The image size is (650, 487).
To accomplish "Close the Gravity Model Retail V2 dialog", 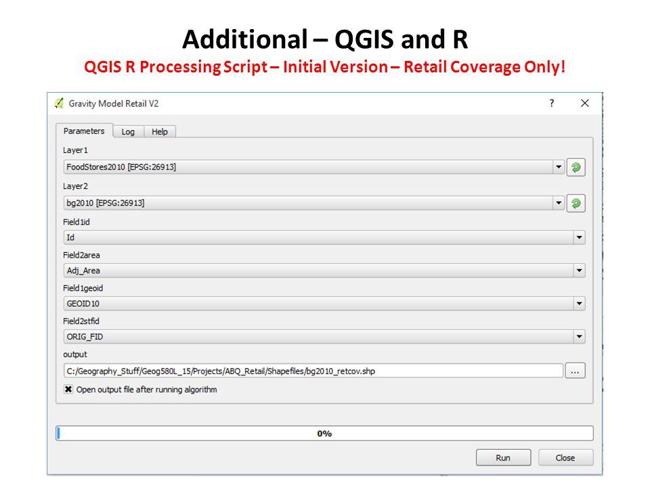I will click(584, 103).
